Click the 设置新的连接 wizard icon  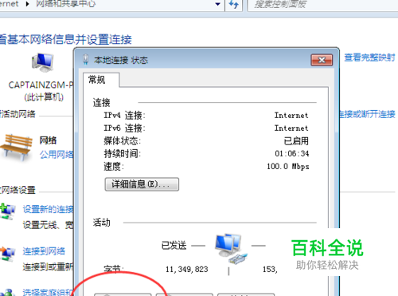(7, 211)
